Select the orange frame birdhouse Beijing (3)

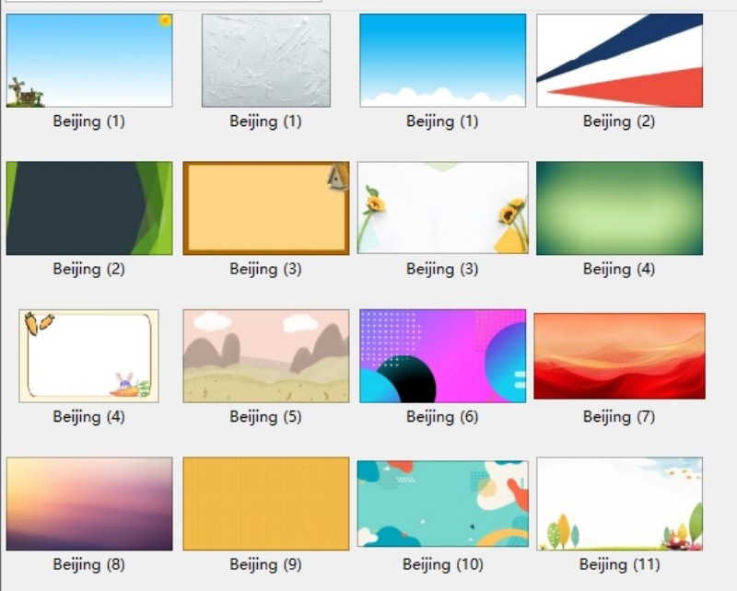point(266,208)
